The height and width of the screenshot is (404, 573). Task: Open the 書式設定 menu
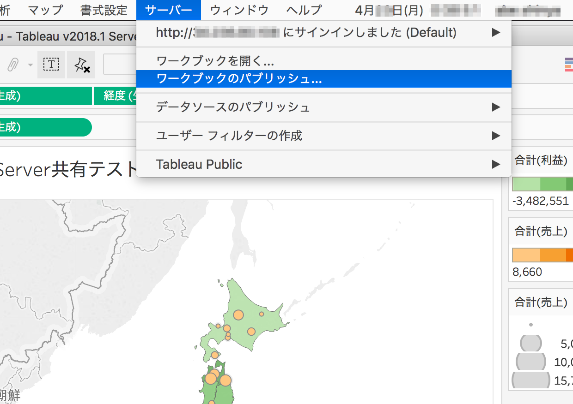click(104, 10)
